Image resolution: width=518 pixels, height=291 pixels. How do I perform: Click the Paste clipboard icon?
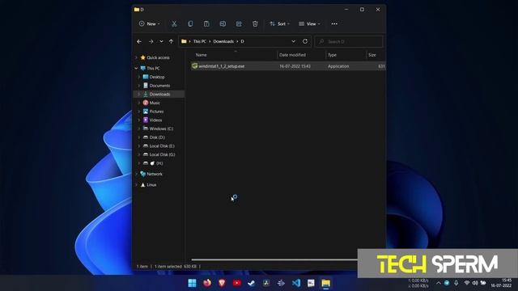coord(206,23)
